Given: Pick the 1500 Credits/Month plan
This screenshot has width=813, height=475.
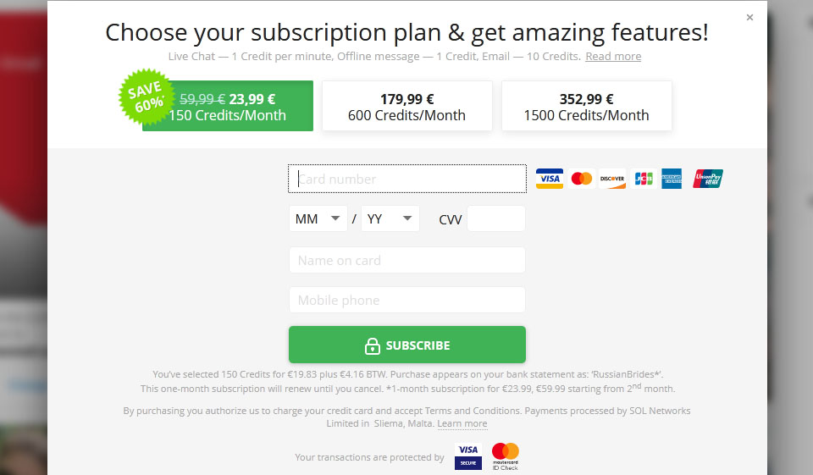Looking at the screenshot, I should (586, 107).
